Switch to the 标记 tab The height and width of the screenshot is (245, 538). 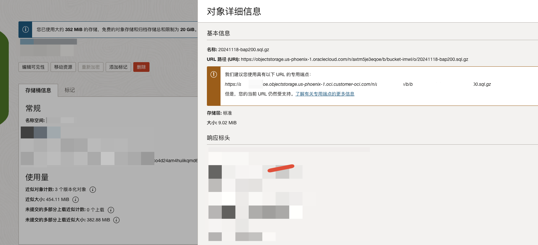pyautogui.click(x=70, y=90)
